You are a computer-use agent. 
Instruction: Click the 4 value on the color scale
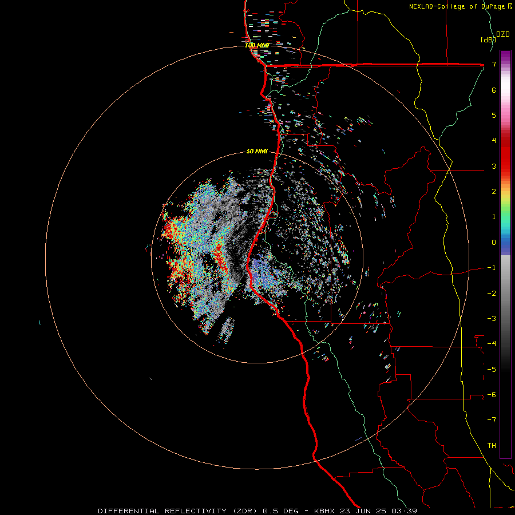point(494,141)
